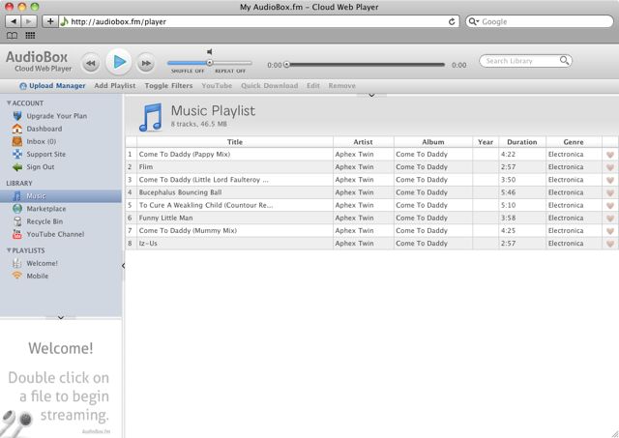
Task: Click the Remove toolbar item
Action: point(341,86)
